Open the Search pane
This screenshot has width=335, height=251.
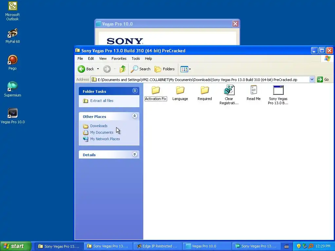tap(141, 69)
